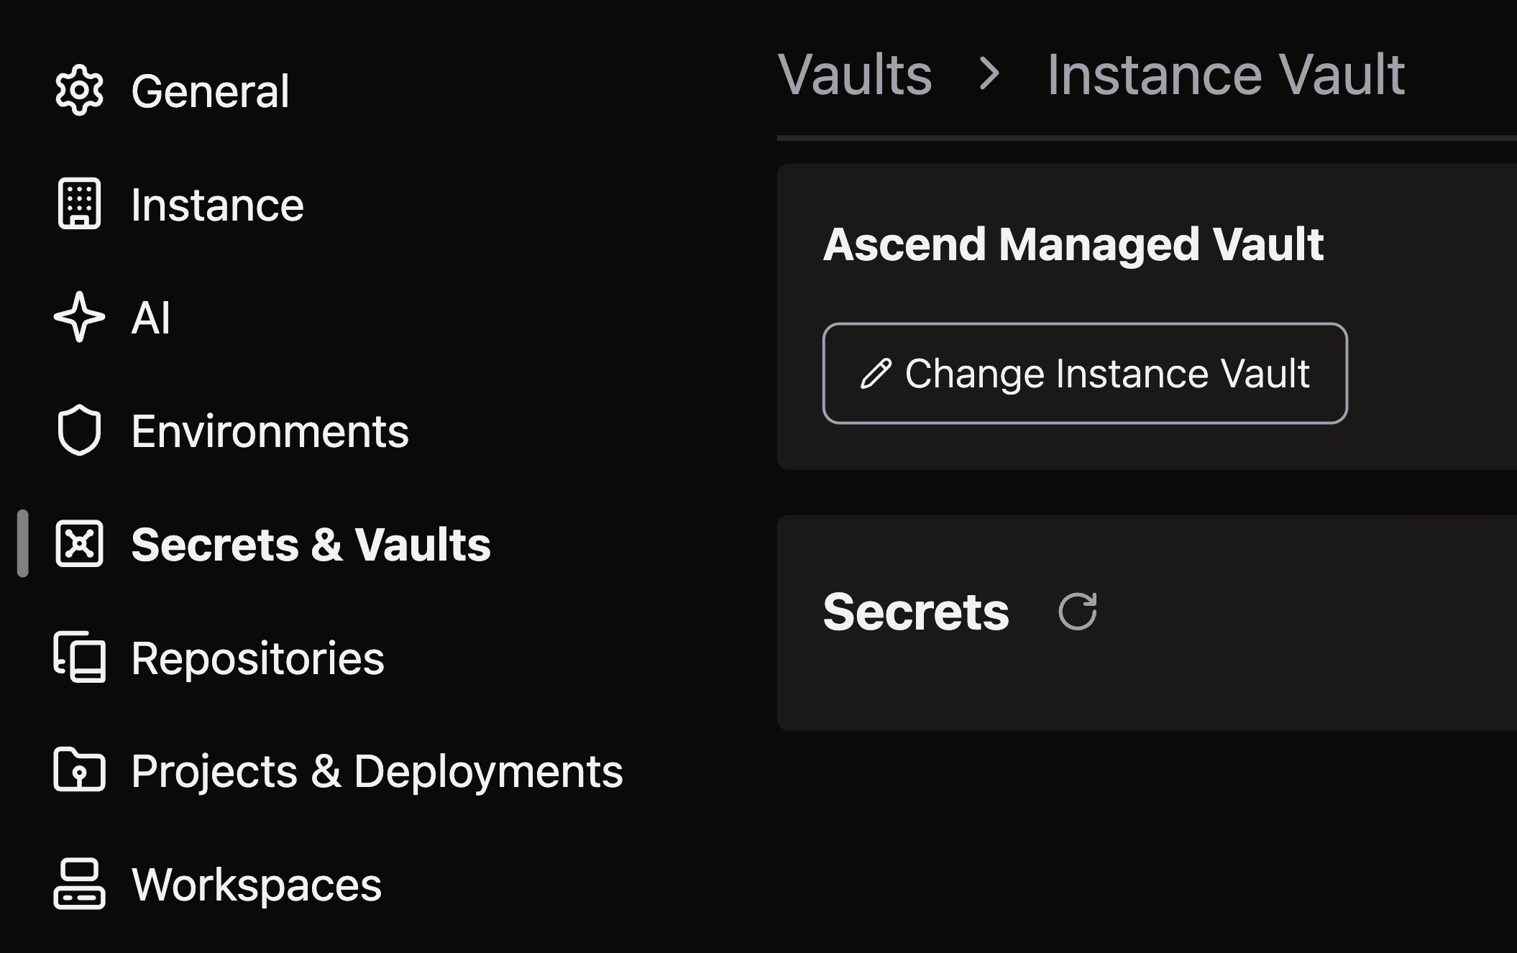The width and height of the screenshot is (1517, 953).
Task: Click the AI sparkle icon
Action: click(79, 317)
